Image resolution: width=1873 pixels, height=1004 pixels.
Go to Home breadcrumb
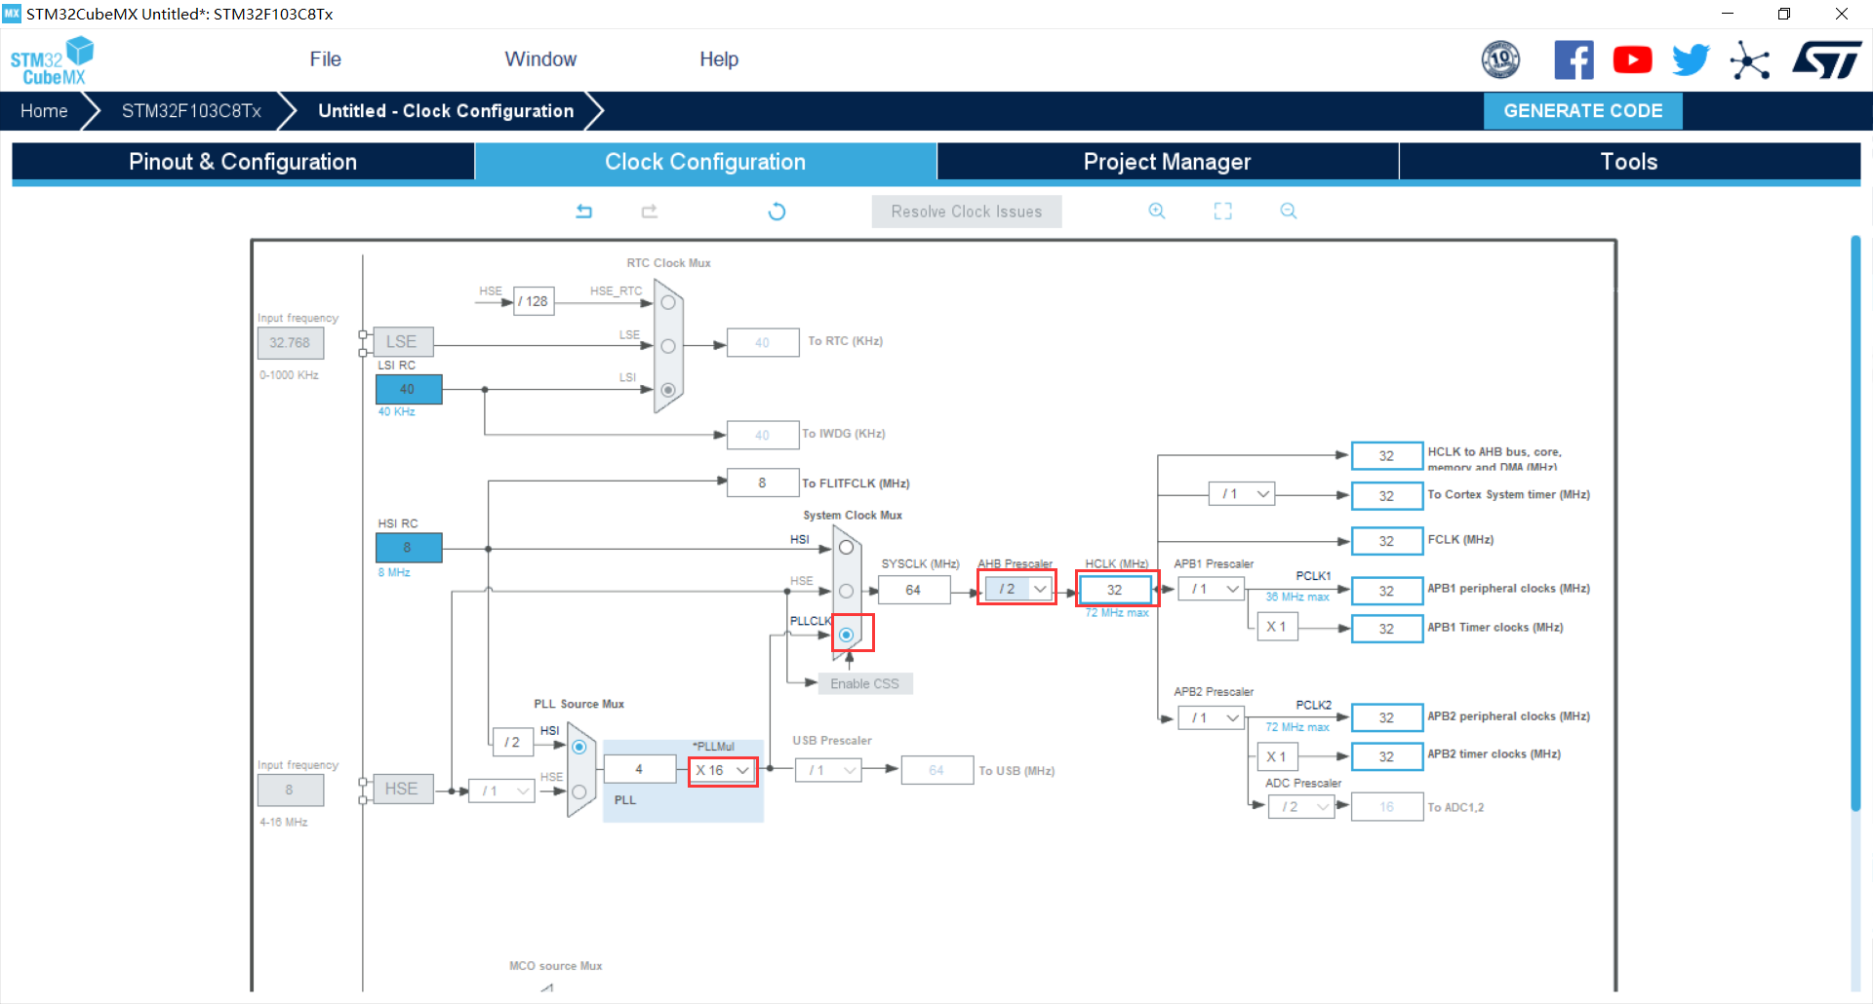(x=44, y=111)
